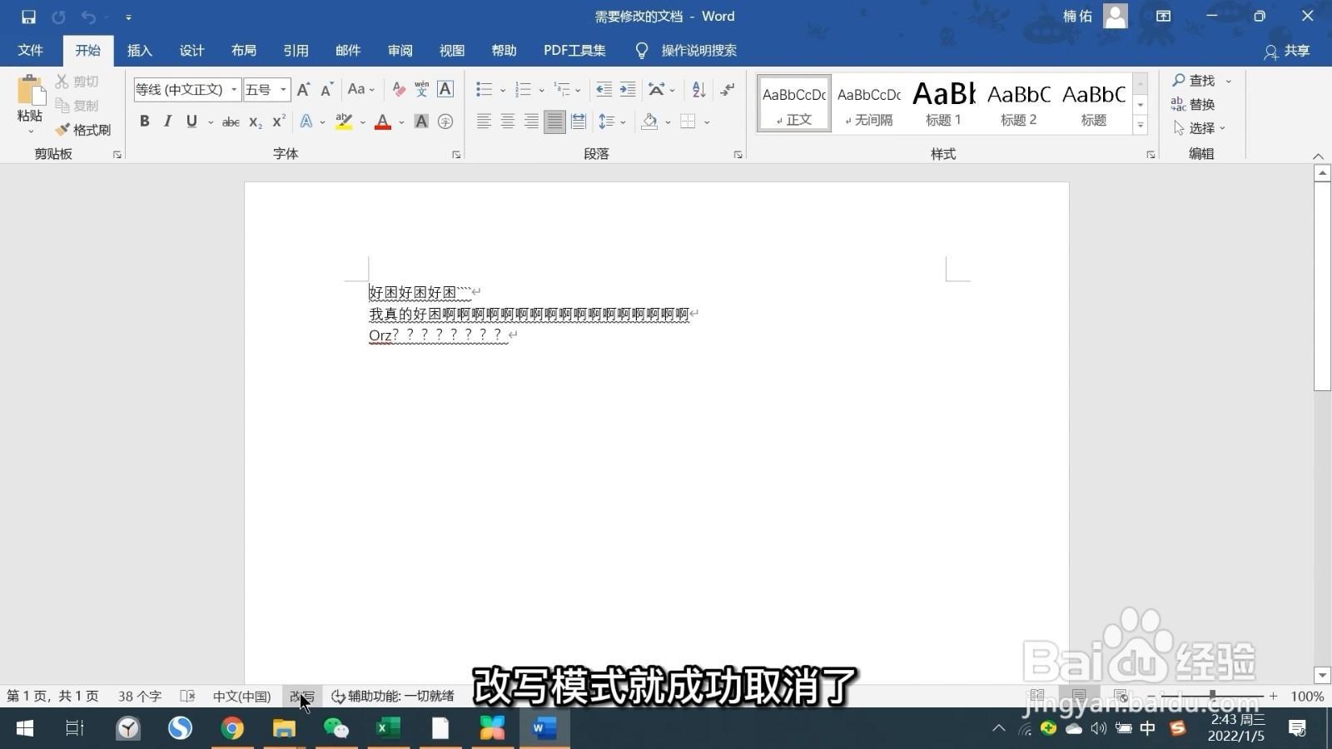
Task: Center align text
Action: (x=507, y=122)
